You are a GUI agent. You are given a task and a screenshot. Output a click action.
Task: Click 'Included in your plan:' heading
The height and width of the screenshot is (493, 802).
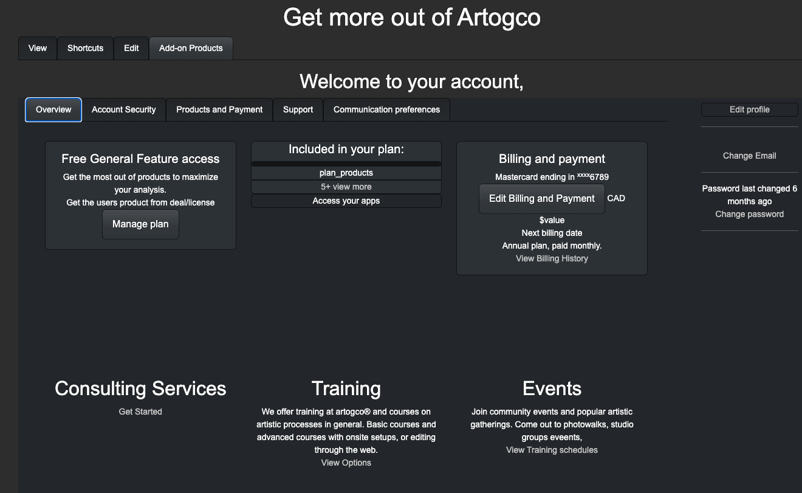[346, 150]
